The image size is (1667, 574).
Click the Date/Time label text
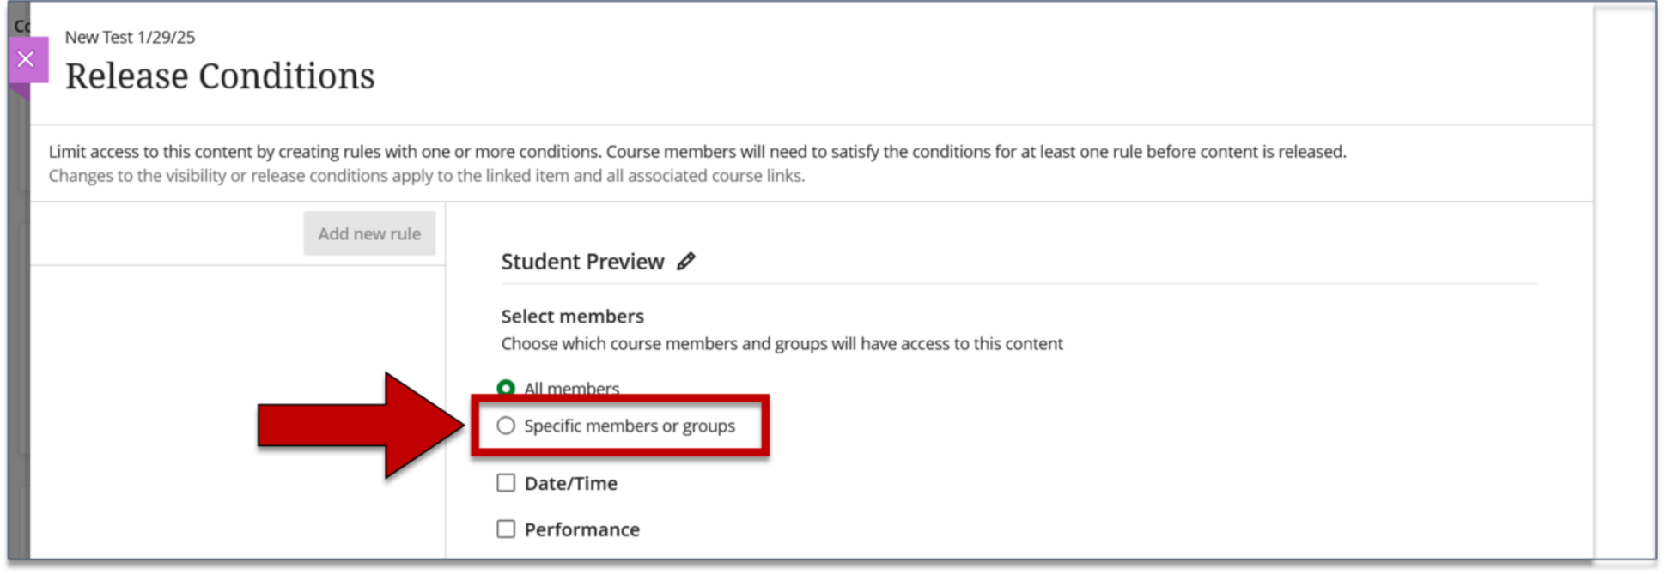click(570, 484)
